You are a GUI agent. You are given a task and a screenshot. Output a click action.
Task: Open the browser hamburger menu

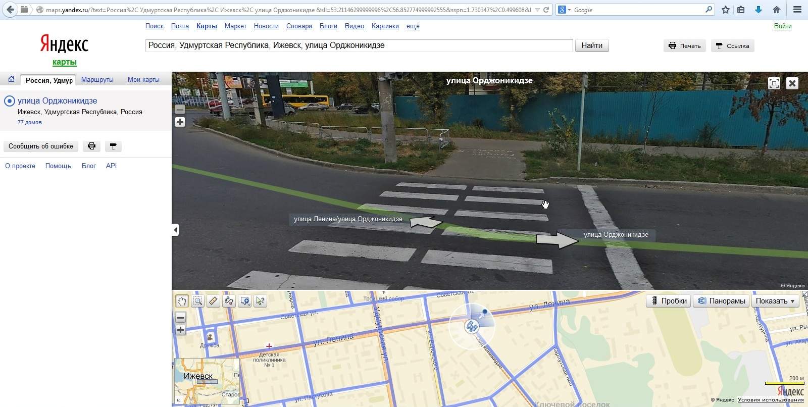point(797,10)
